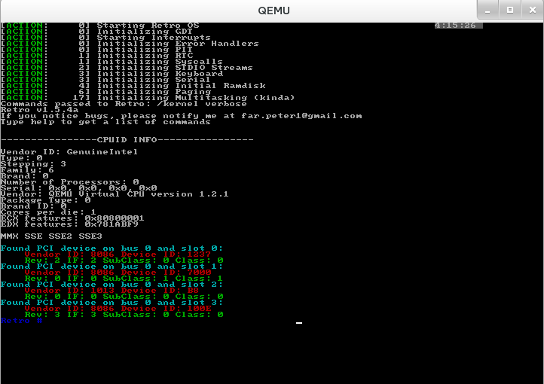Click 'Found PCI device' slot 2 line
This screenshot has height=384, width=544.
(x=112, y=285)
